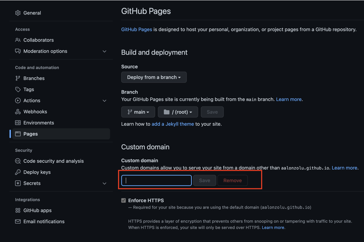Click the Collaborators people icon
Image resolution: width=364 pixels, height=242 pixels.
pyautogui.click(x=18, y=40)
